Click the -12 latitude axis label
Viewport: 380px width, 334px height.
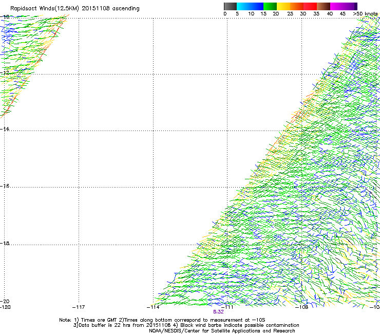(5, 73)
